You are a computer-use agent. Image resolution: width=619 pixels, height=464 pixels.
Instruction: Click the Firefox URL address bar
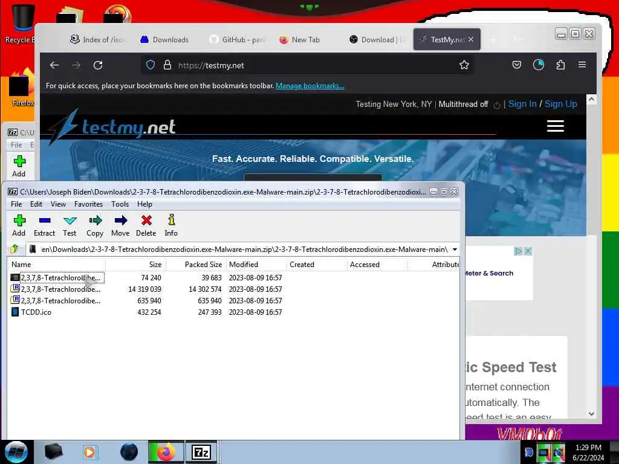coord(308,65)
